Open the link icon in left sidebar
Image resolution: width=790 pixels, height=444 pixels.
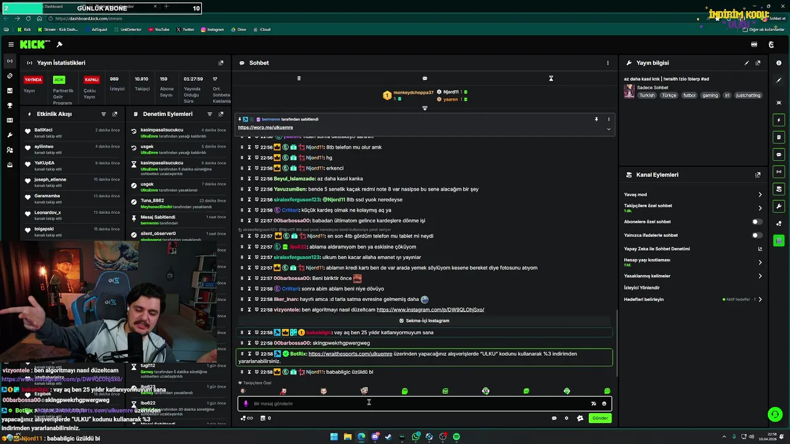pos(9,76)
